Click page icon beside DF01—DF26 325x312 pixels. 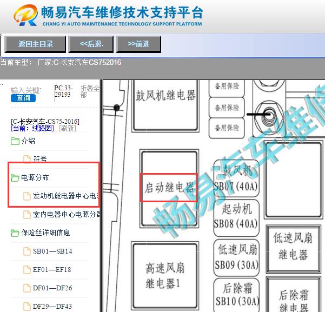coord(26,288)
